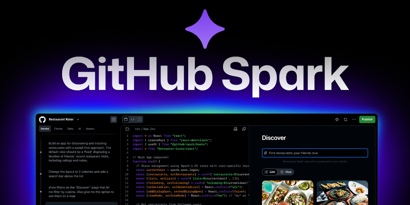The image size is (410, 205).
Task: Open the Restaurant Rater project dropdown
Action: pyautogui.click(x=64, y=119)
